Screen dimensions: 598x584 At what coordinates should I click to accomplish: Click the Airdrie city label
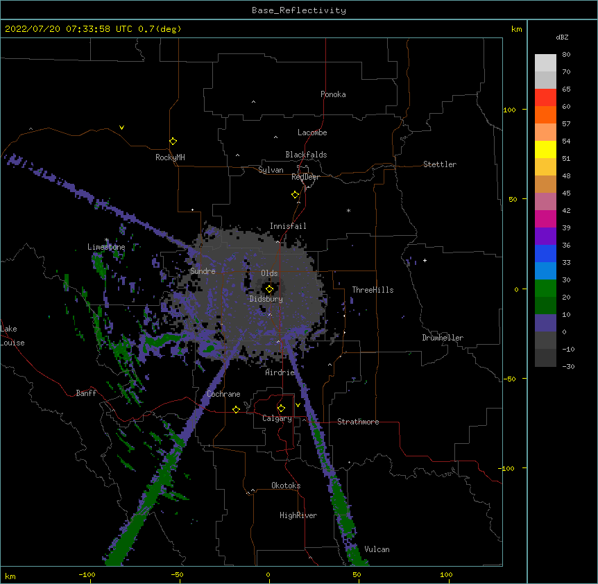click(x=280, y=372)
